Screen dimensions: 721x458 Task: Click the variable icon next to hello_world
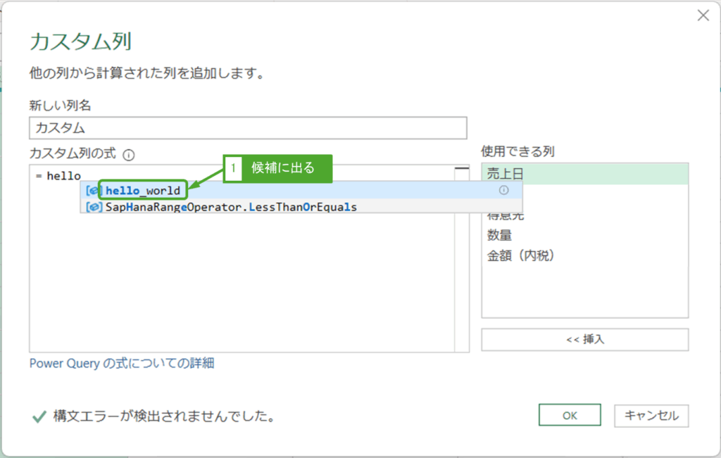92,191
